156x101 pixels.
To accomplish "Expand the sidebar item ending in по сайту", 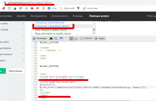I will 23,42.
